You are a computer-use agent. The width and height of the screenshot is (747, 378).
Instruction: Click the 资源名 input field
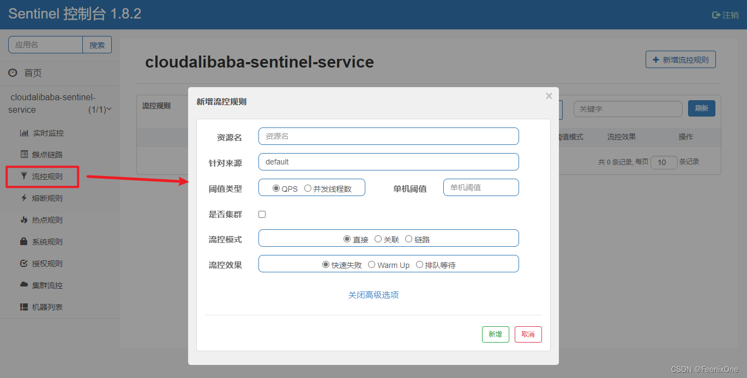(388, 136)
